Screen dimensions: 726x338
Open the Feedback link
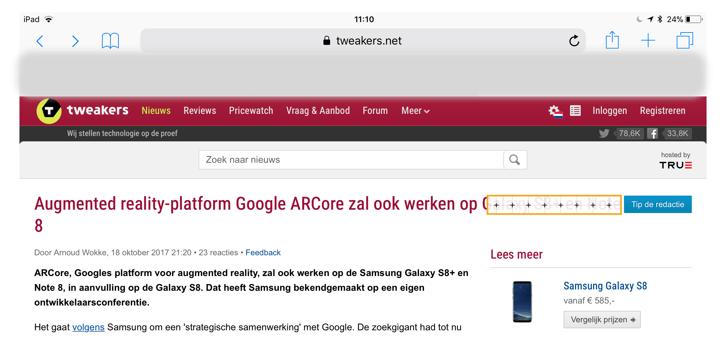coord(263,253)
